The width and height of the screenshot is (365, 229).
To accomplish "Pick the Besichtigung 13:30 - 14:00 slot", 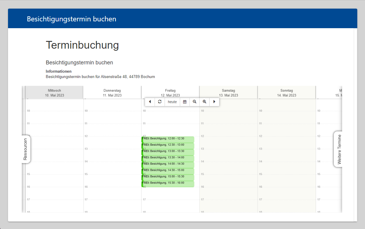I will pos(168,158).
